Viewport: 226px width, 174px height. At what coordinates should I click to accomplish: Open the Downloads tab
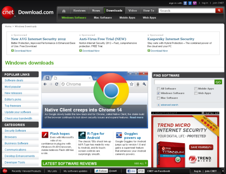114,11
